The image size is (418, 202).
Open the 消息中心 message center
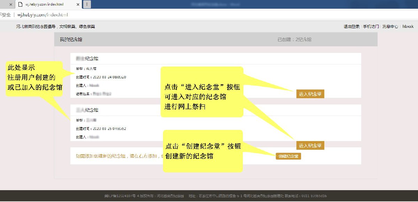pos(390,26)
